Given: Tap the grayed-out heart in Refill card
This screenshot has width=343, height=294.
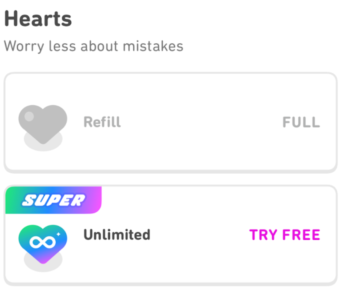Looking at the screenshot, I should tap(43, 121).
